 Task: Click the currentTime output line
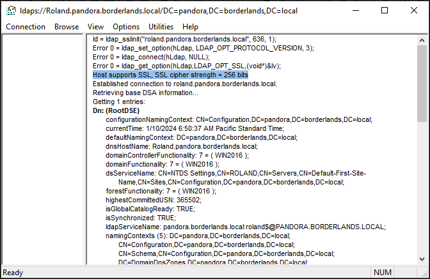click(195, 128)
